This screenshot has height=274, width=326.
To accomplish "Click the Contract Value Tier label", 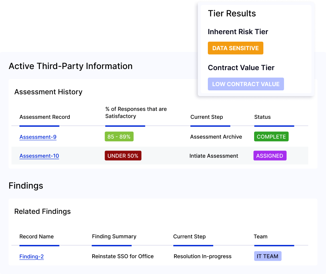I will pos(241,68).
